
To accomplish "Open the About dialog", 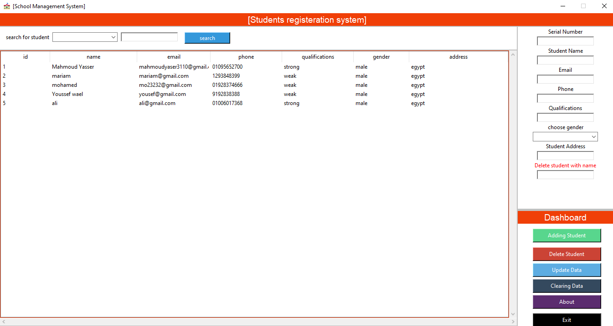I will [x=567, y=301].
